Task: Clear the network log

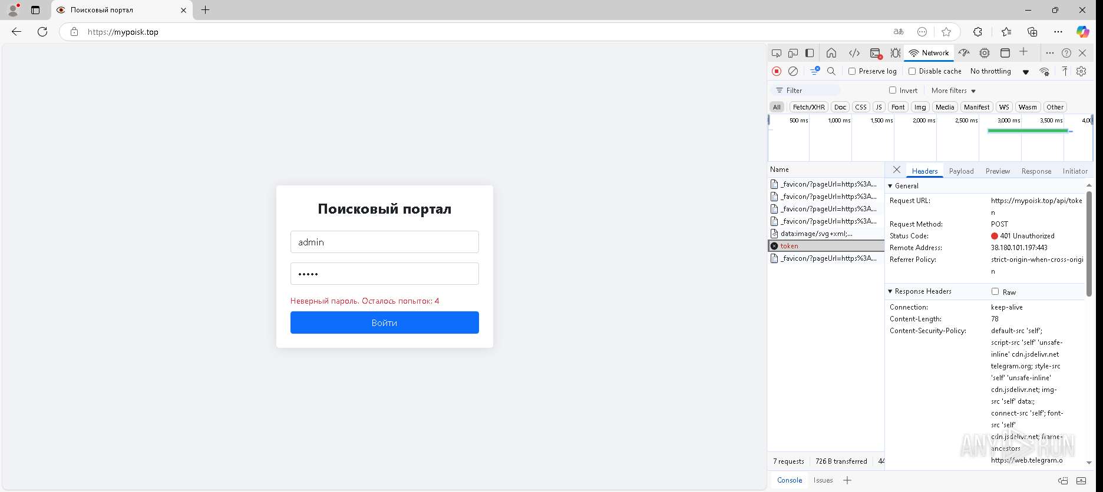Action: tap(793, 71)
